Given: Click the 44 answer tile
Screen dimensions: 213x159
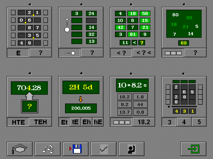Looking at the screenshot, I should pyautogui.click(x=140, y=104).
